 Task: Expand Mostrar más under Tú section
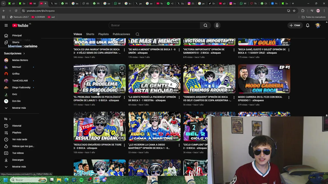[x=19, y=167]
